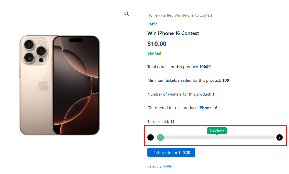This screenshot has height=174, width=289.
Task: Click the iPhone product image
Action: pyautogui.click(x=60, y=85)
